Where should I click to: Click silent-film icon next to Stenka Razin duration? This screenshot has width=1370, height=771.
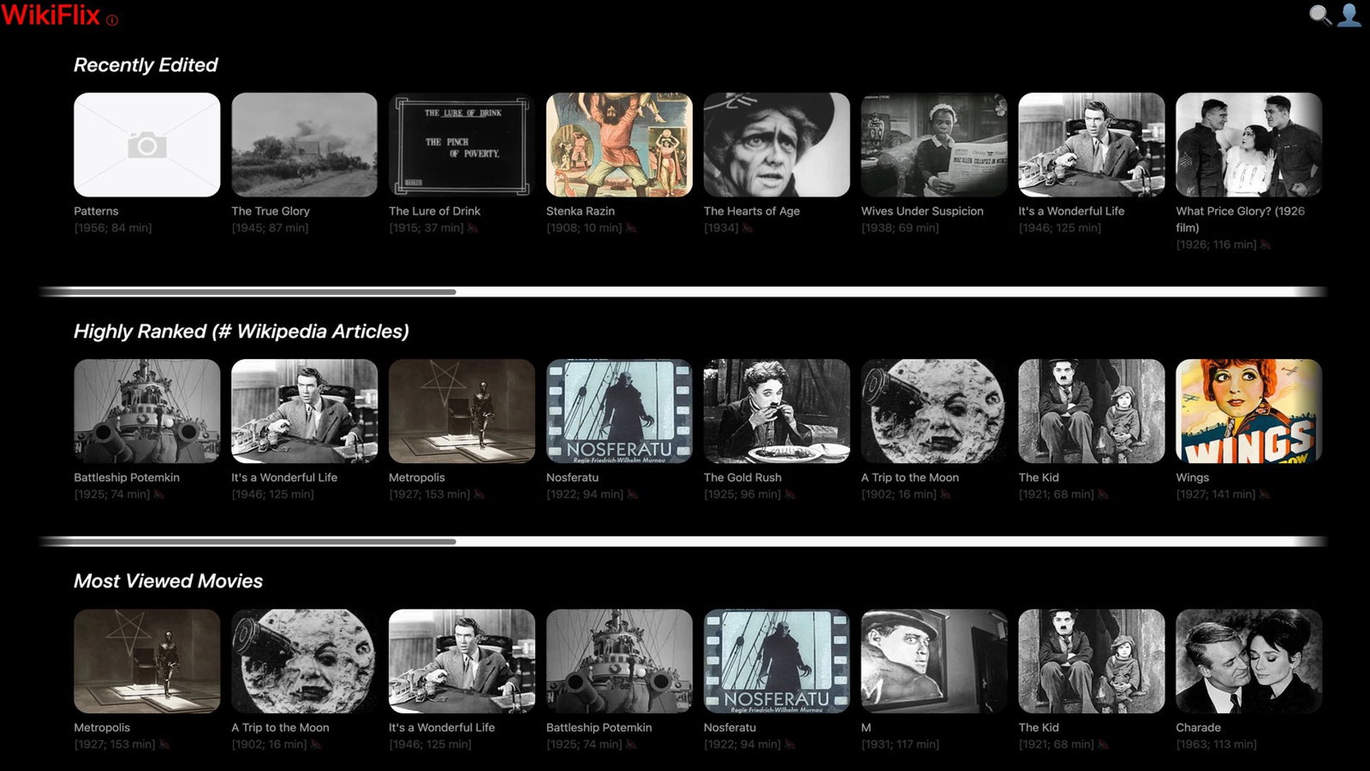631,228
